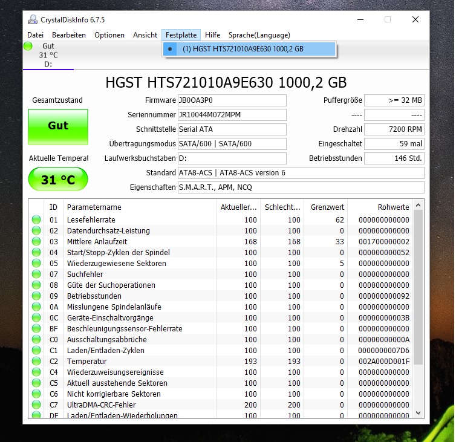Click the drive title HGST HTS721010A9E630 heading
The width and height of the screenshot is (456, 442).
click(x=226, y=83)
